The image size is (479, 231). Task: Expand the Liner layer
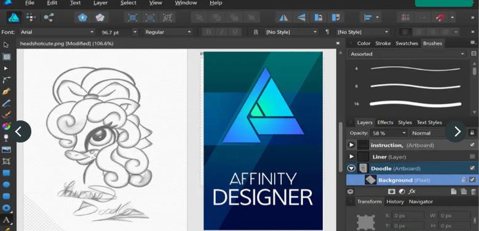point(351,157)
